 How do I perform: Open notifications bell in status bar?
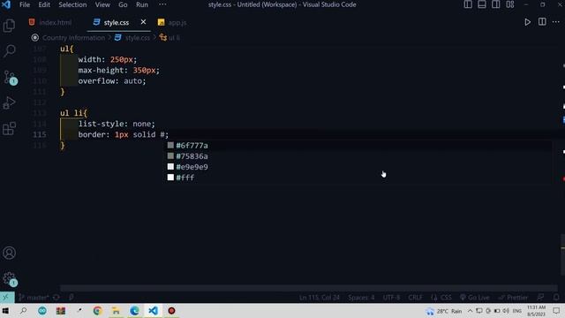(556, 298)
